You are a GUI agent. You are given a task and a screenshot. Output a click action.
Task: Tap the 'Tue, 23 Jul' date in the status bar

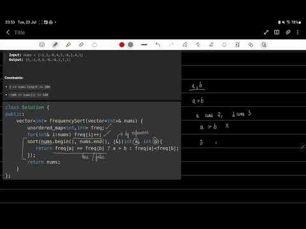(x=27, y=22)
